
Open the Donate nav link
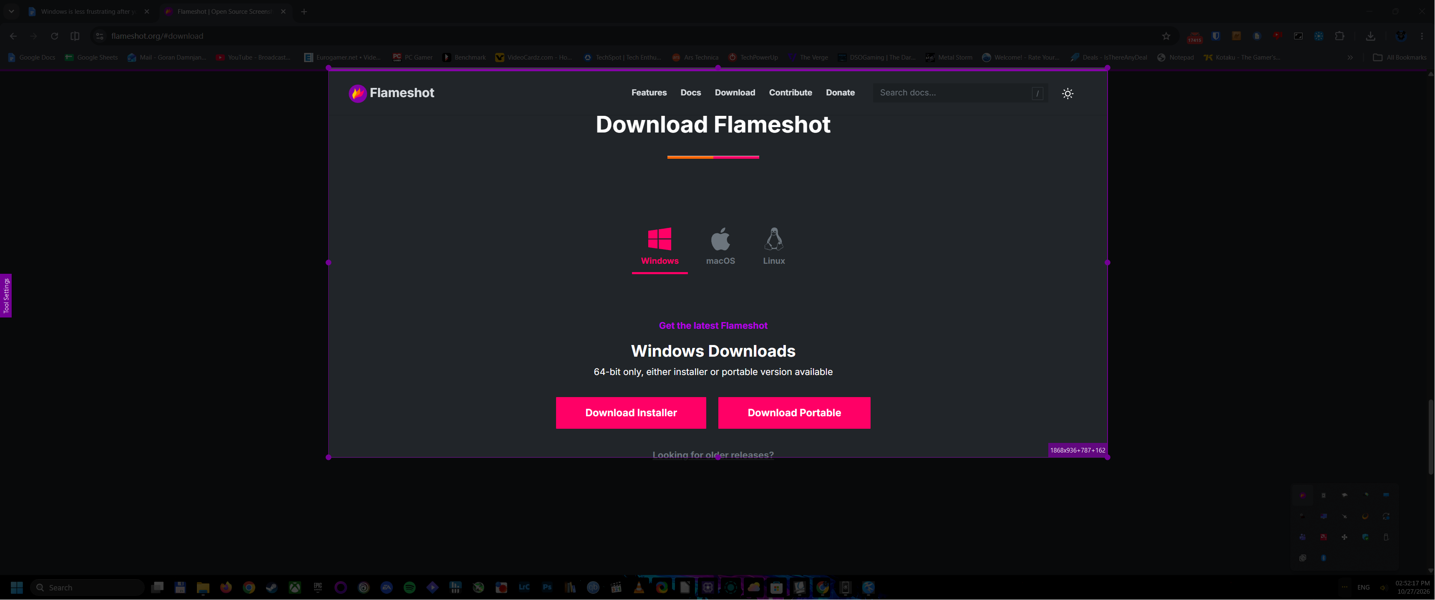click(x=840, y=93)
